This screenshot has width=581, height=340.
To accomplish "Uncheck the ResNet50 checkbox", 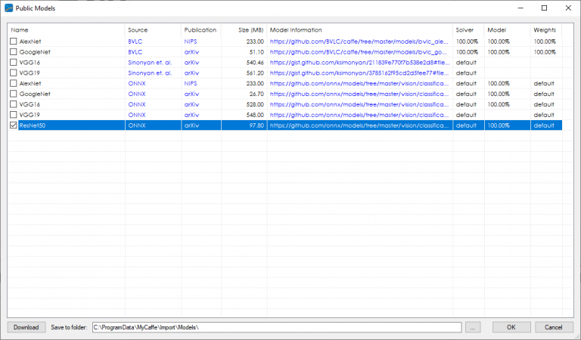I will click(x=13, y=125).
